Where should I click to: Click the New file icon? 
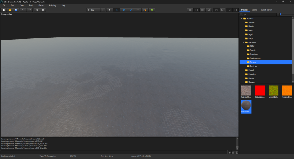[4, 10]
